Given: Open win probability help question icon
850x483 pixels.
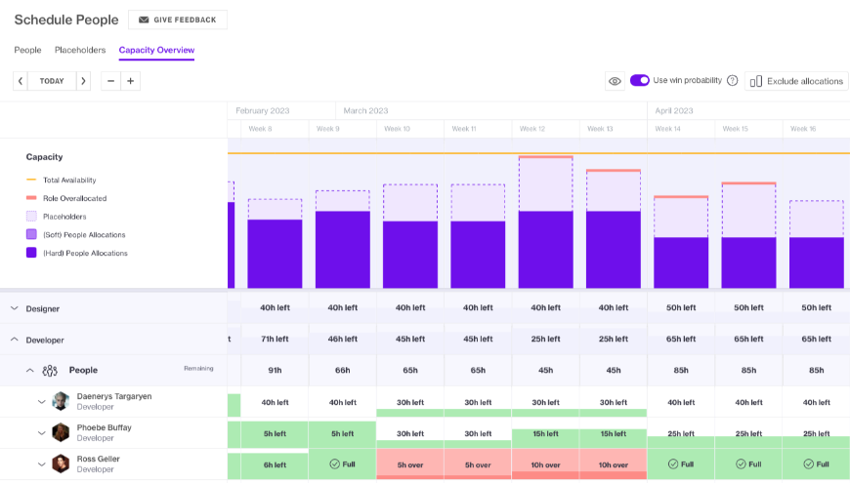Looking at the screenshot, I should point(732,81).
